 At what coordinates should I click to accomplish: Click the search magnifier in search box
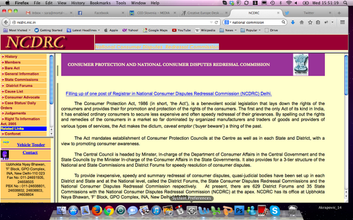coord(284,22)
